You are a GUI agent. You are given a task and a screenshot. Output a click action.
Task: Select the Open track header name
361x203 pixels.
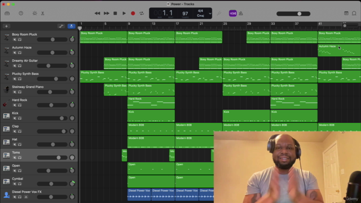pyautogui.click(x=16, y=166)
